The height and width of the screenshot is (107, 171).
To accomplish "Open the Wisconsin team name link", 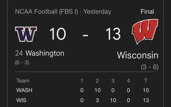I will point(138,55).
